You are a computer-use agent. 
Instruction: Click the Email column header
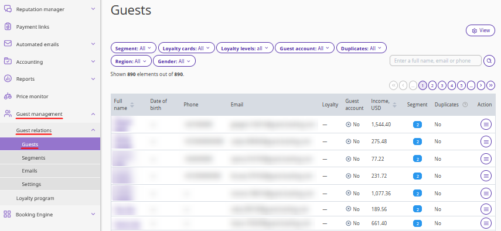click(x=237, y=104)
